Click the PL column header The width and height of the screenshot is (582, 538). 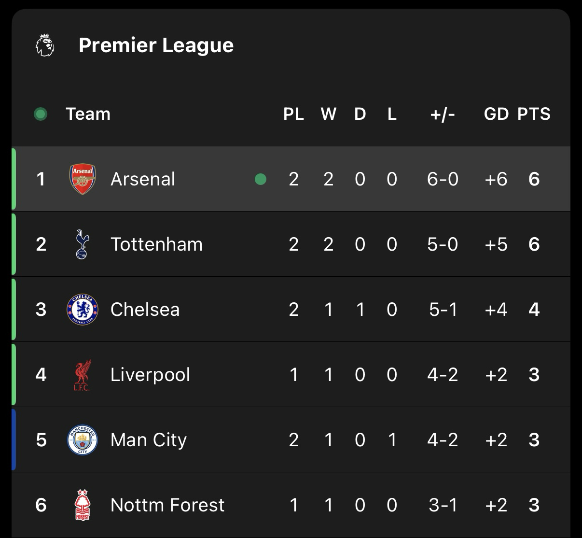[293, 114]
